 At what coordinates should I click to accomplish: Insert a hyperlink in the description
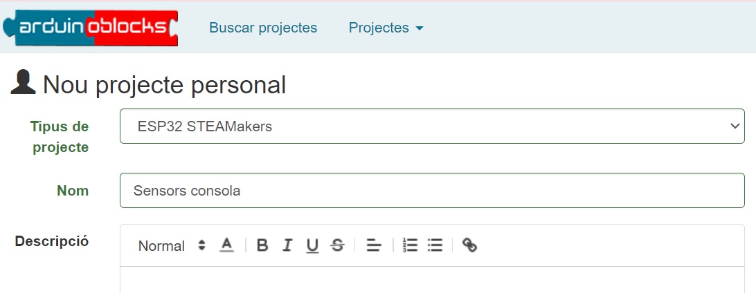pyautogui.click(x=470, y=245)
